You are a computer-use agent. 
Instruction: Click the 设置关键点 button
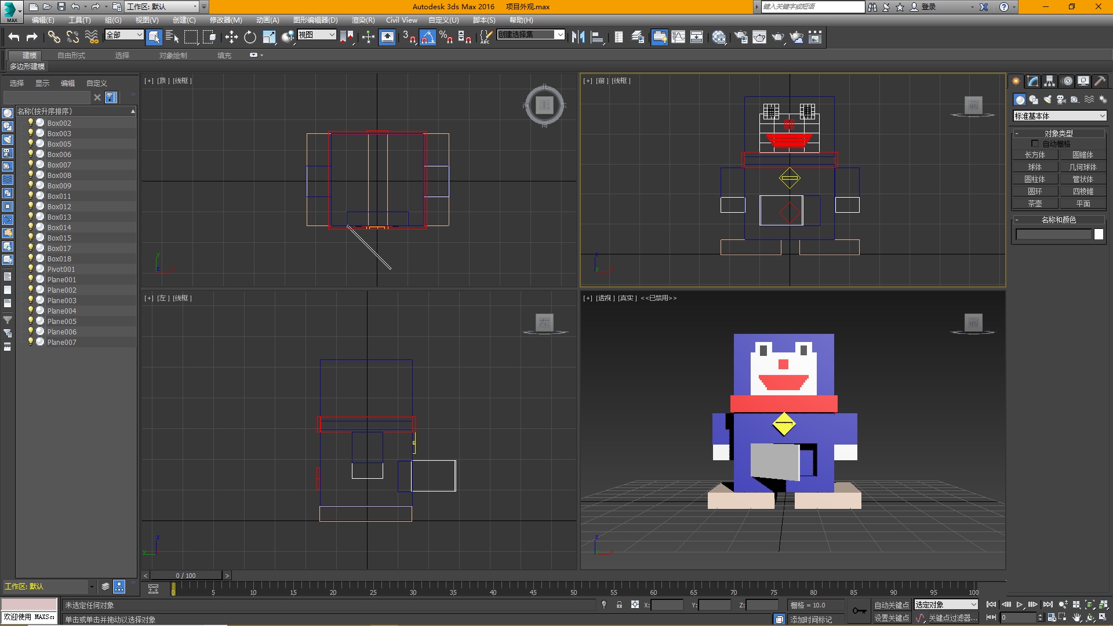coord(892,618)
